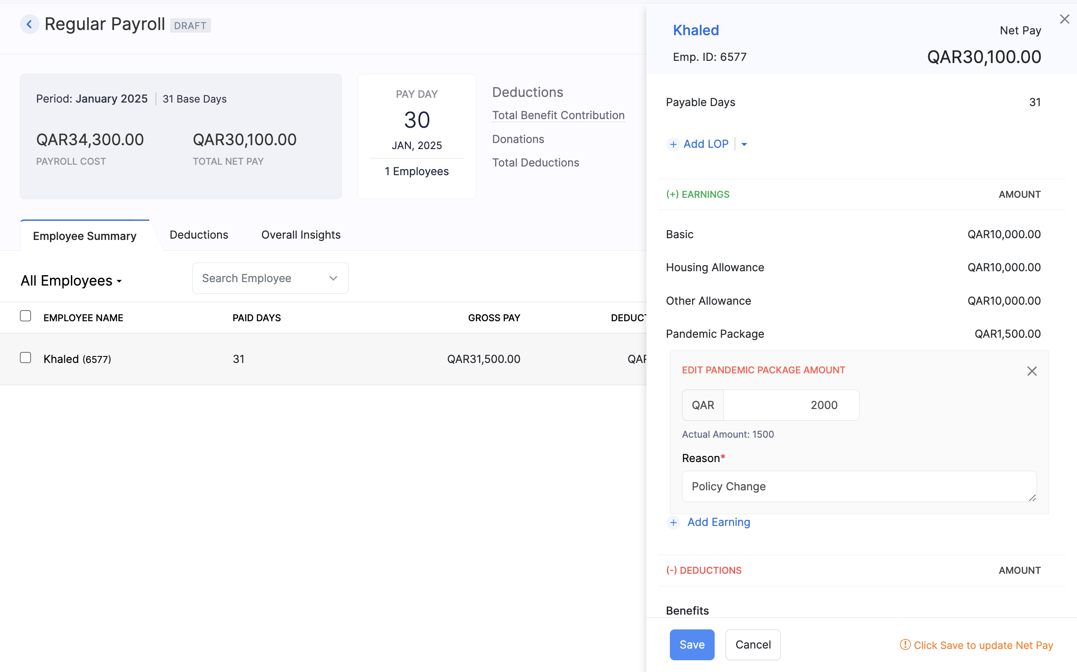
Task: Close the Khaled net pay panel
Action: 1064,19
